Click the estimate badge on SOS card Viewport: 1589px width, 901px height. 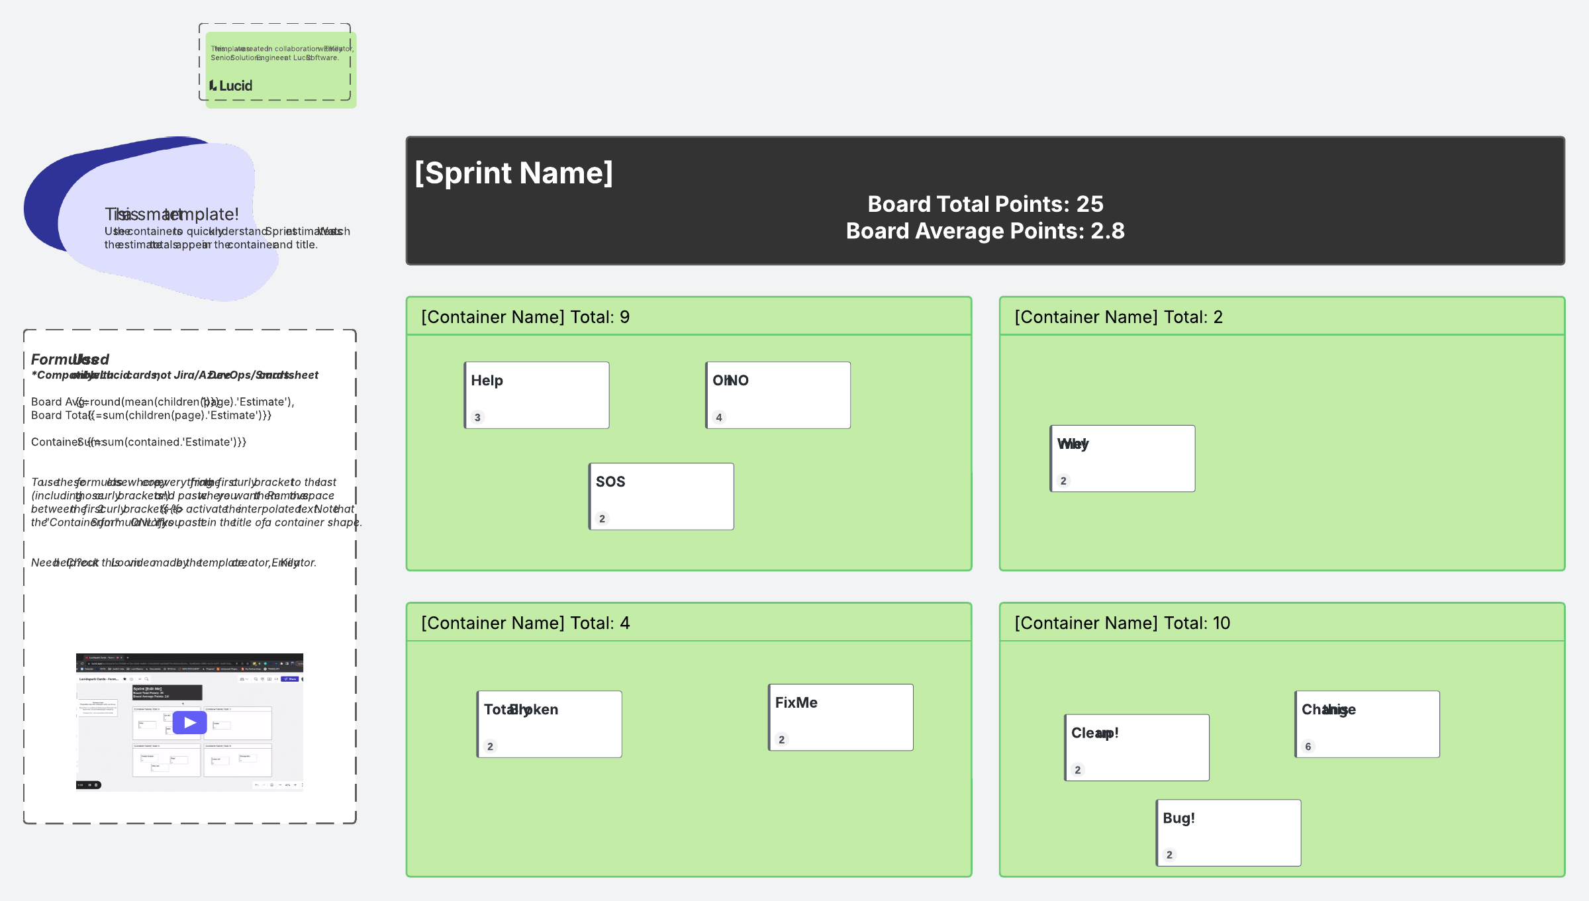[602, 519]
